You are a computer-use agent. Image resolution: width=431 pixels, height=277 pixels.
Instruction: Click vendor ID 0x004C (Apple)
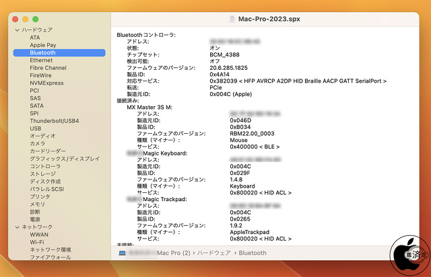point(230,94)
